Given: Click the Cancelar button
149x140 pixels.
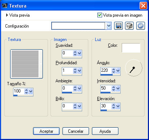Looking at the screenshot, I should [x=76, y=131].
